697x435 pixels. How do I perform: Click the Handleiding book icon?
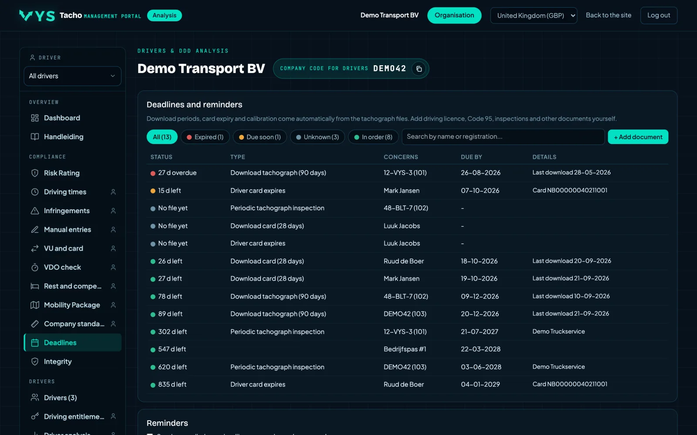(35, 137)
